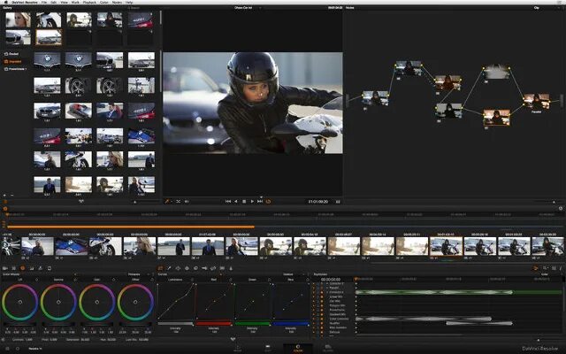Open the Tracker palette
The image size is (566, 354).
pos(187,268)
